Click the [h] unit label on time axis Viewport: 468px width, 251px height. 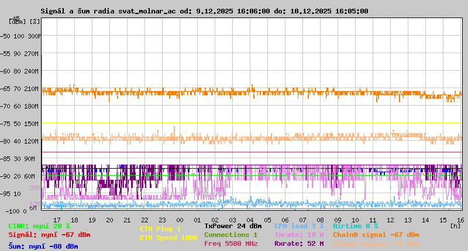click(x=455, y=225)
